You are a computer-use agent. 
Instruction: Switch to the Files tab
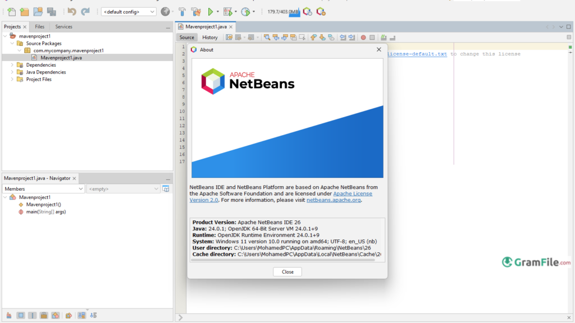pos(40,27)
